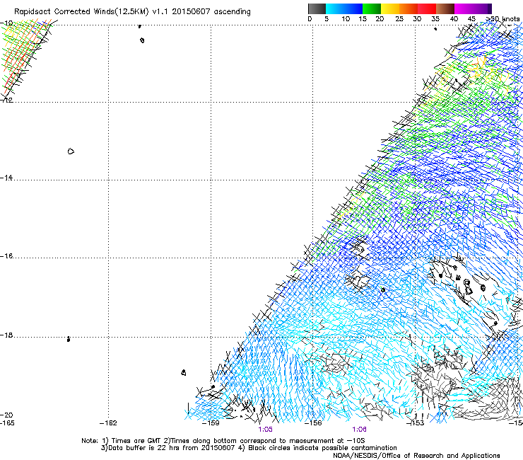Screen dimensions: 523x460
Task: Click the '-16' latitude axis label
Action: pyautogui.click(x=6, y=256)
